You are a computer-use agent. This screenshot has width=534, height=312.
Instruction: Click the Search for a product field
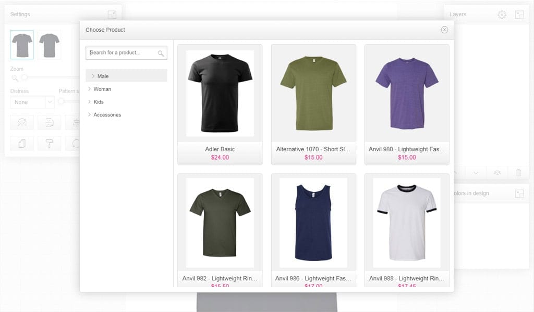tap(122, 53)
